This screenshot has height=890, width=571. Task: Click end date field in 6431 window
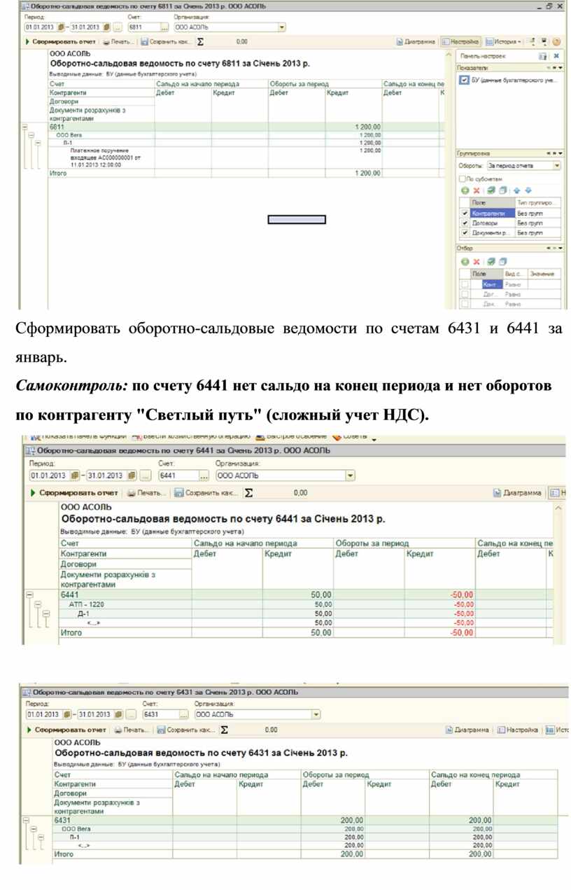click(96, 715)
